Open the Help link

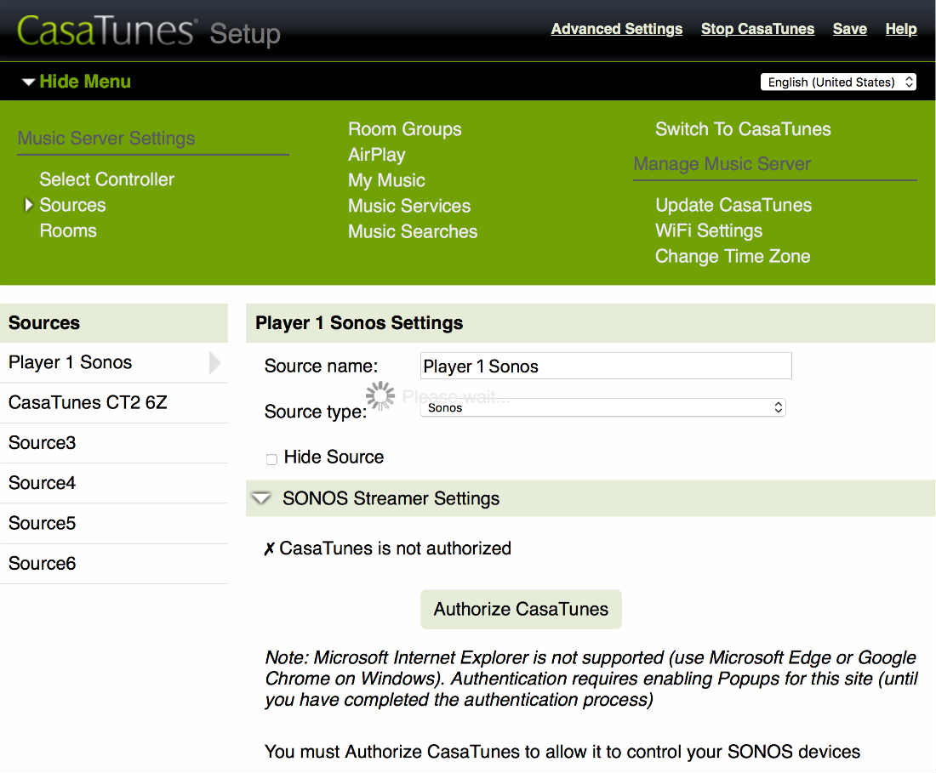click(x=901, y=29)
